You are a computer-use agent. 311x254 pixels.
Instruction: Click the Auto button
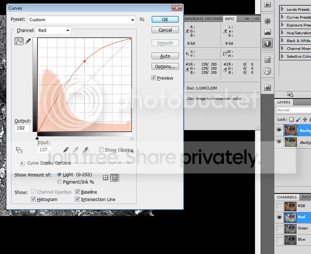pyautogui.click(x=165, y=56)
